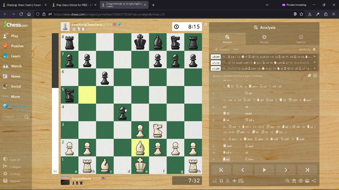Collapse the left sidebar
Image resolution: width=339 pixels, height=190 pixels.
(x=12, y=167)
